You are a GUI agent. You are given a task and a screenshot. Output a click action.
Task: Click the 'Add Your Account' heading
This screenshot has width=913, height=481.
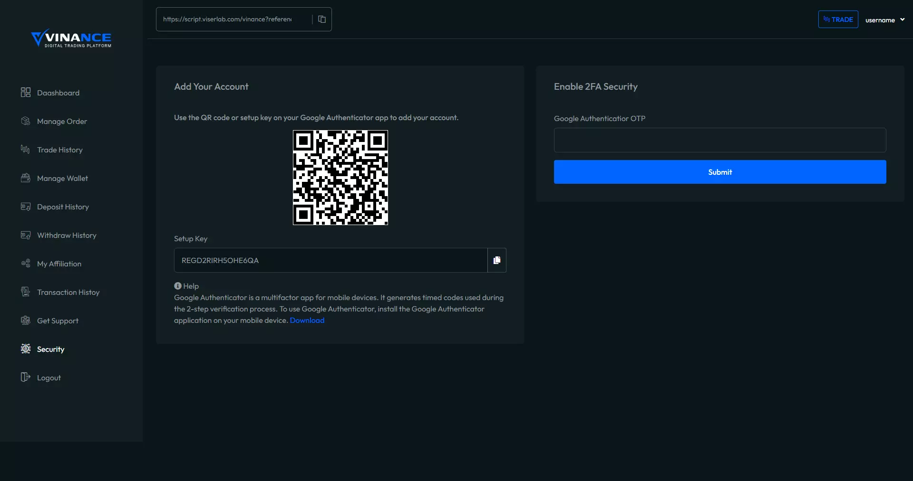[x=211, y=86]
